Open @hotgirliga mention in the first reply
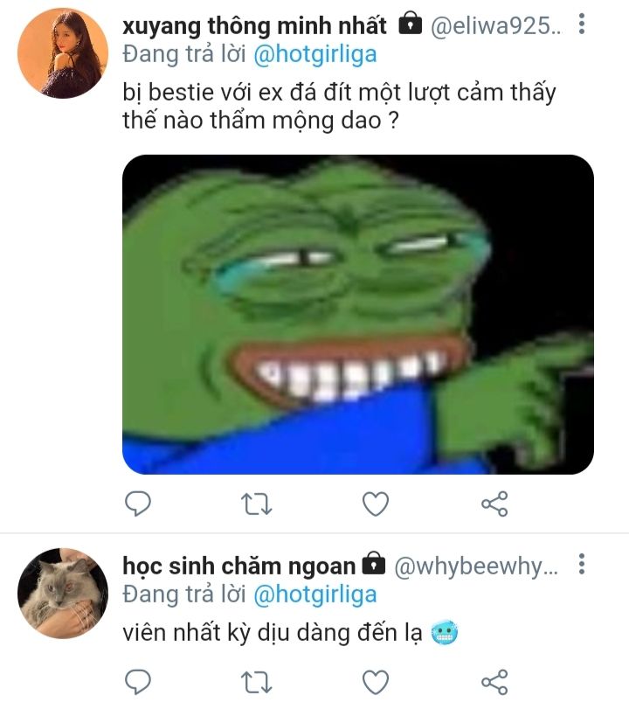This screenshot has height=709, width=629. (315, 55)
